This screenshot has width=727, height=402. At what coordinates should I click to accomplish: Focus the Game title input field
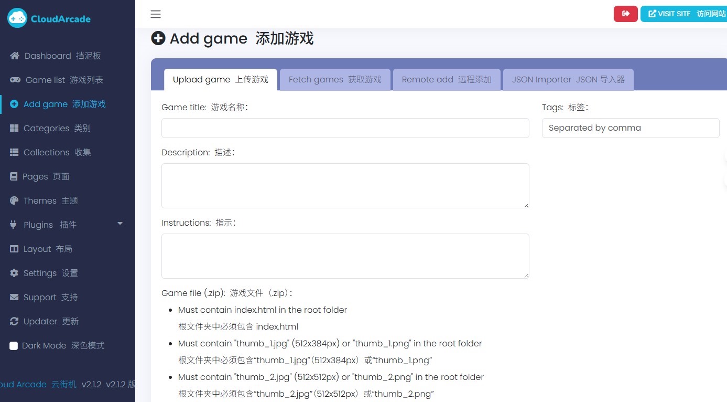pos(345,128)
